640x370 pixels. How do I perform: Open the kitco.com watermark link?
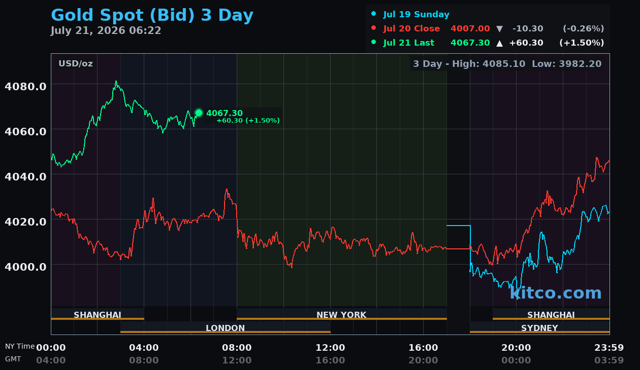[556, 293]
